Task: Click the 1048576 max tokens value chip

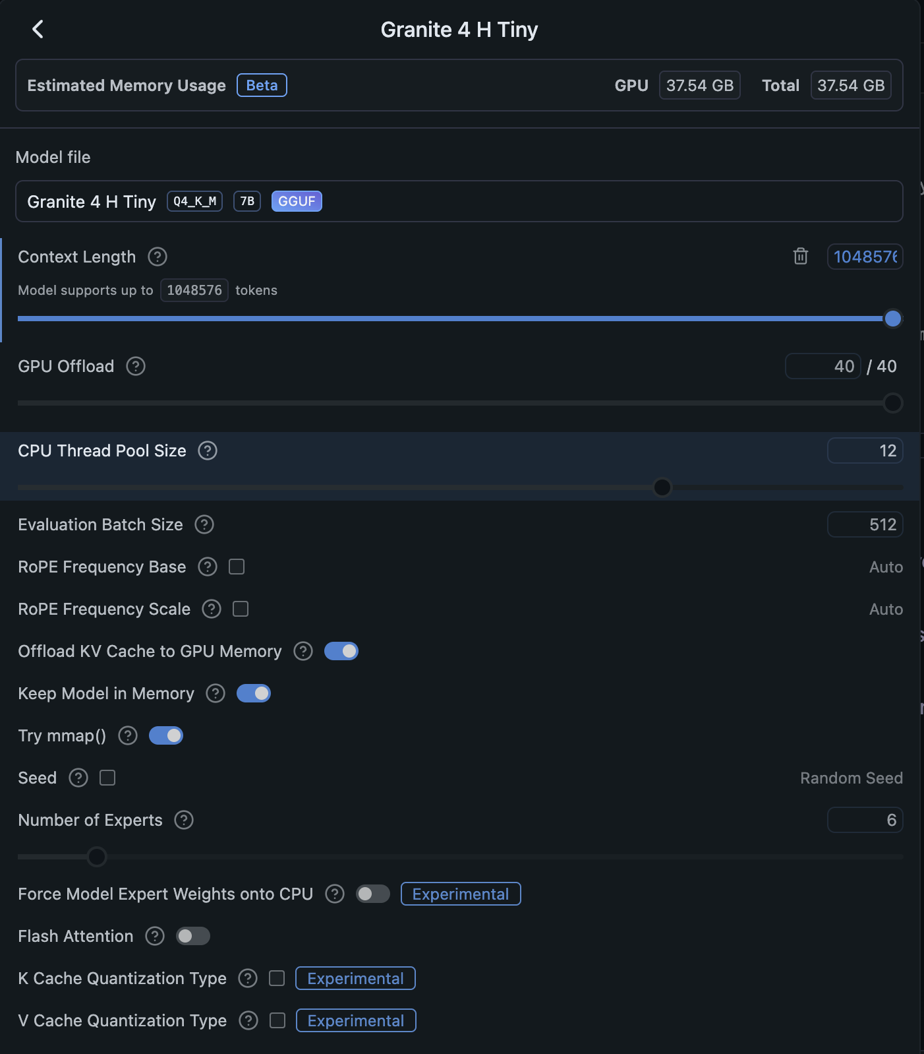Action: (194, 290)
